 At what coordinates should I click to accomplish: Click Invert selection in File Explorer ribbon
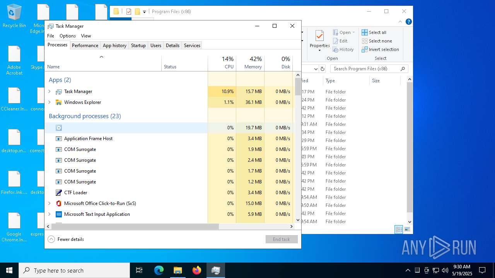click(380, 49)
